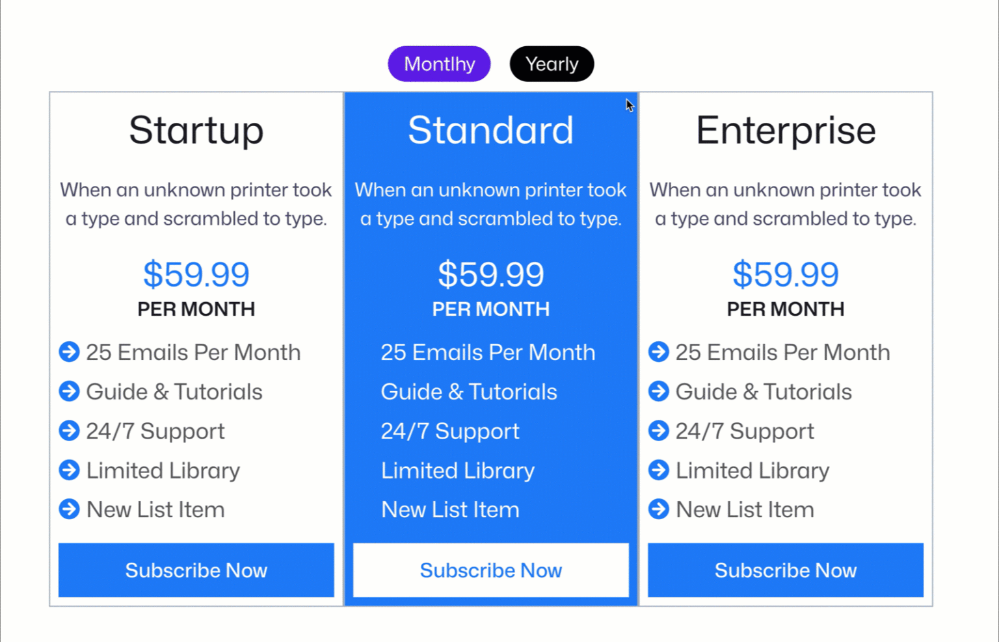Click the arrow icon next to Startup's Guide & Tutorials
999x642 pixels.
coord(69,391)
